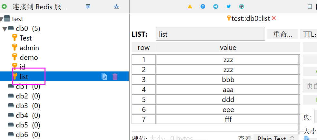The height and width of the screenshot is (140, 317).
Task: Click the db3 database icon
Action: coord(11,105)
